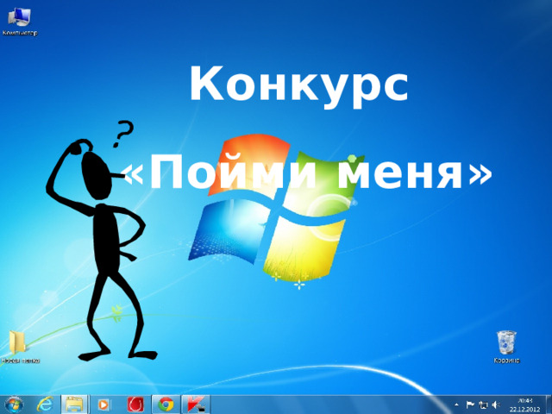The image size is (552, 414).
Task: Open the Kaspersky taskbar icon
Action: [196, 405]
